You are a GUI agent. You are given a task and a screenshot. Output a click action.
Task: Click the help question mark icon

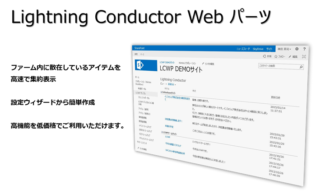tap(305, 49)
